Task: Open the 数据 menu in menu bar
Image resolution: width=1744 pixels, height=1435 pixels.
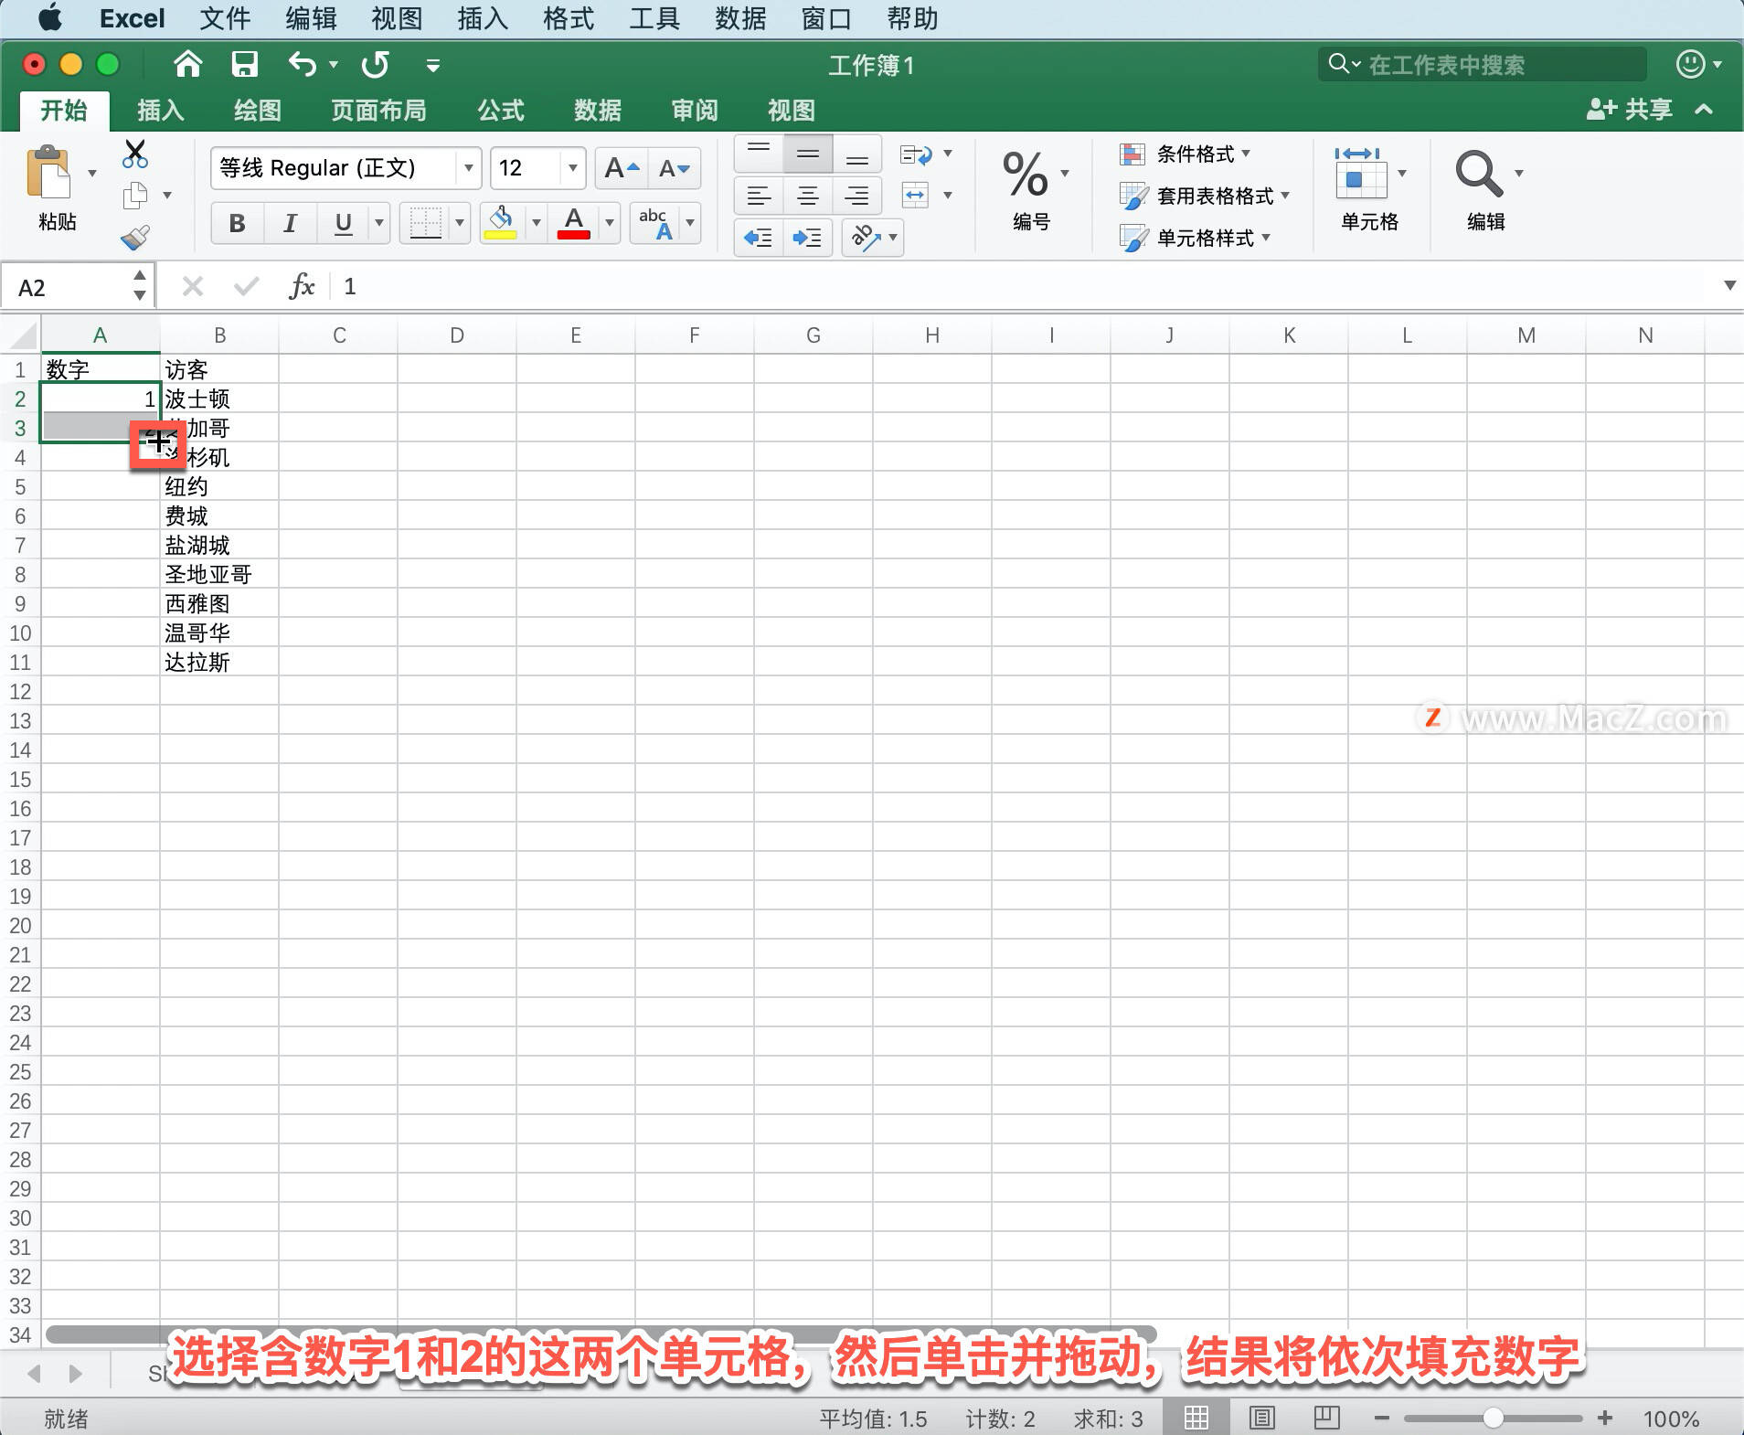Action: pyautogui.click(x=739, y=18)
